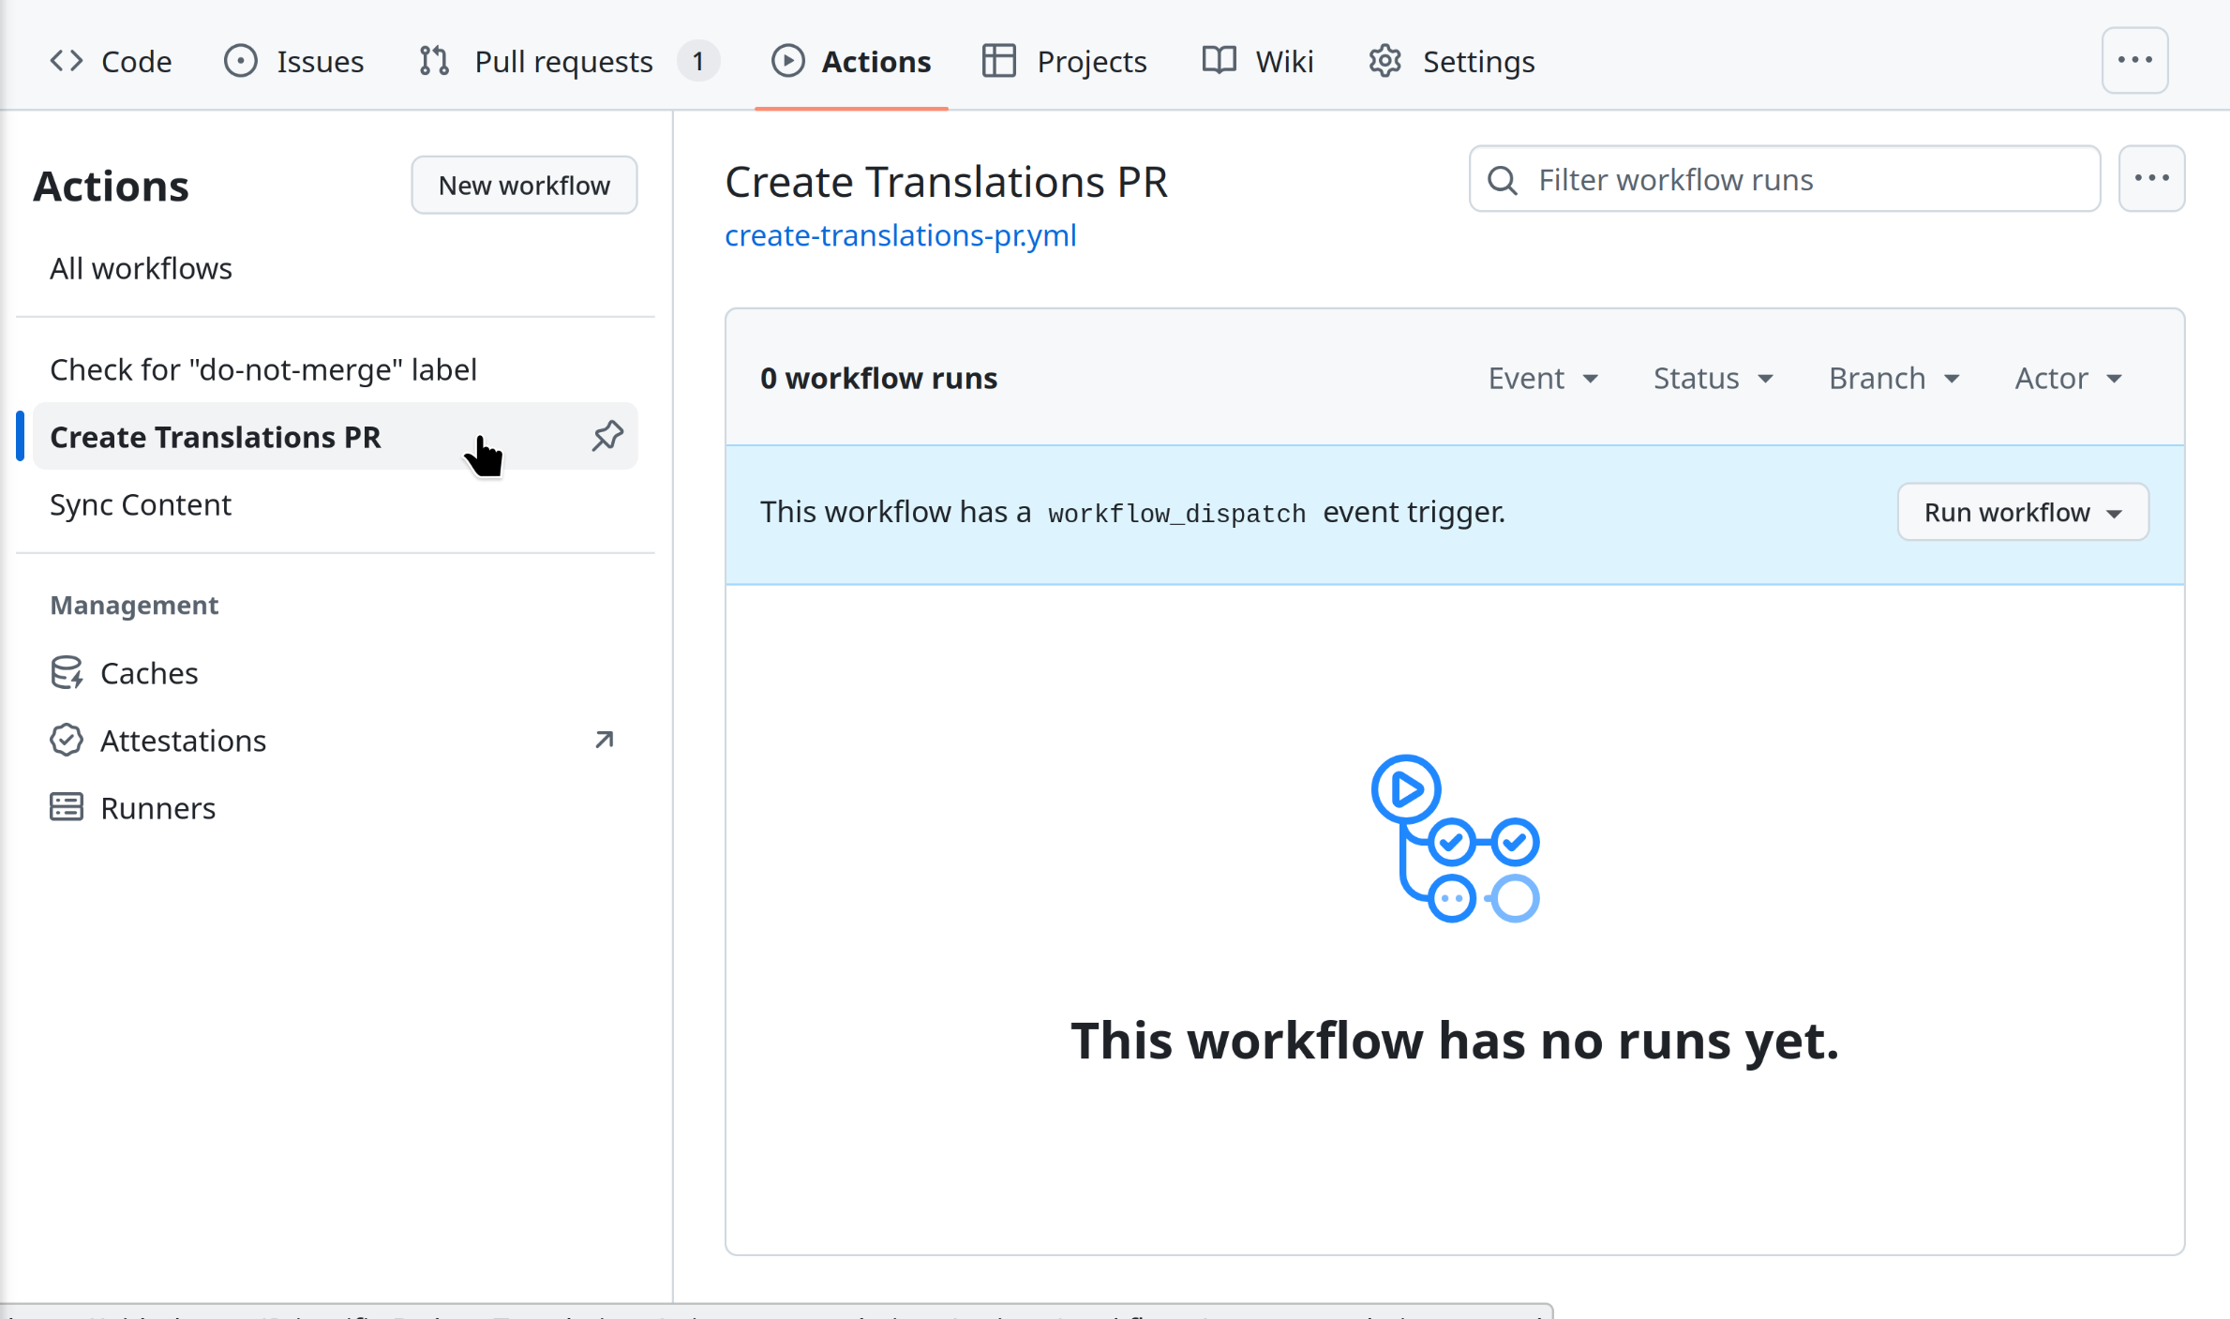Toggle pin for Create Translations PR
2230x1319 pixels.
(606, 437)
